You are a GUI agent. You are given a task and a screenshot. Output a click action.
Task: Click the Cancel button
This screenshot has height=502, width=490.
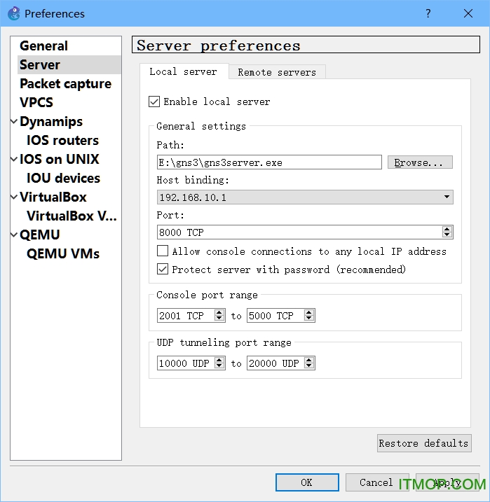(376, 482)
